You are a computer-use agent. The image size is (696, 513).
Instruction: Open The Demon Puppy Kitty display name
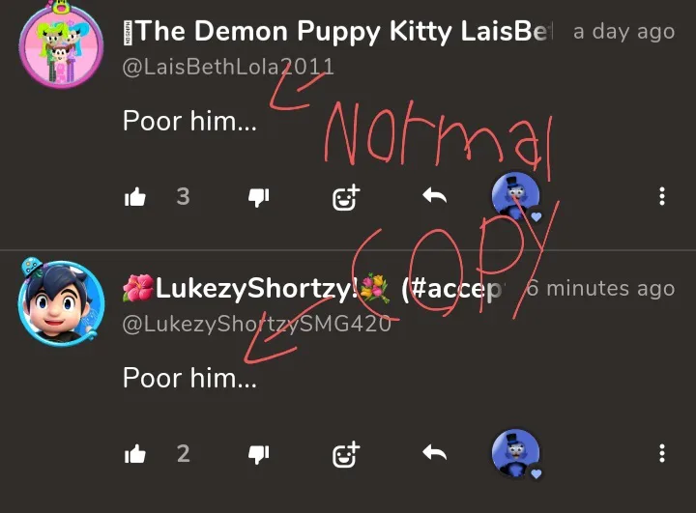tap(338, 32)
